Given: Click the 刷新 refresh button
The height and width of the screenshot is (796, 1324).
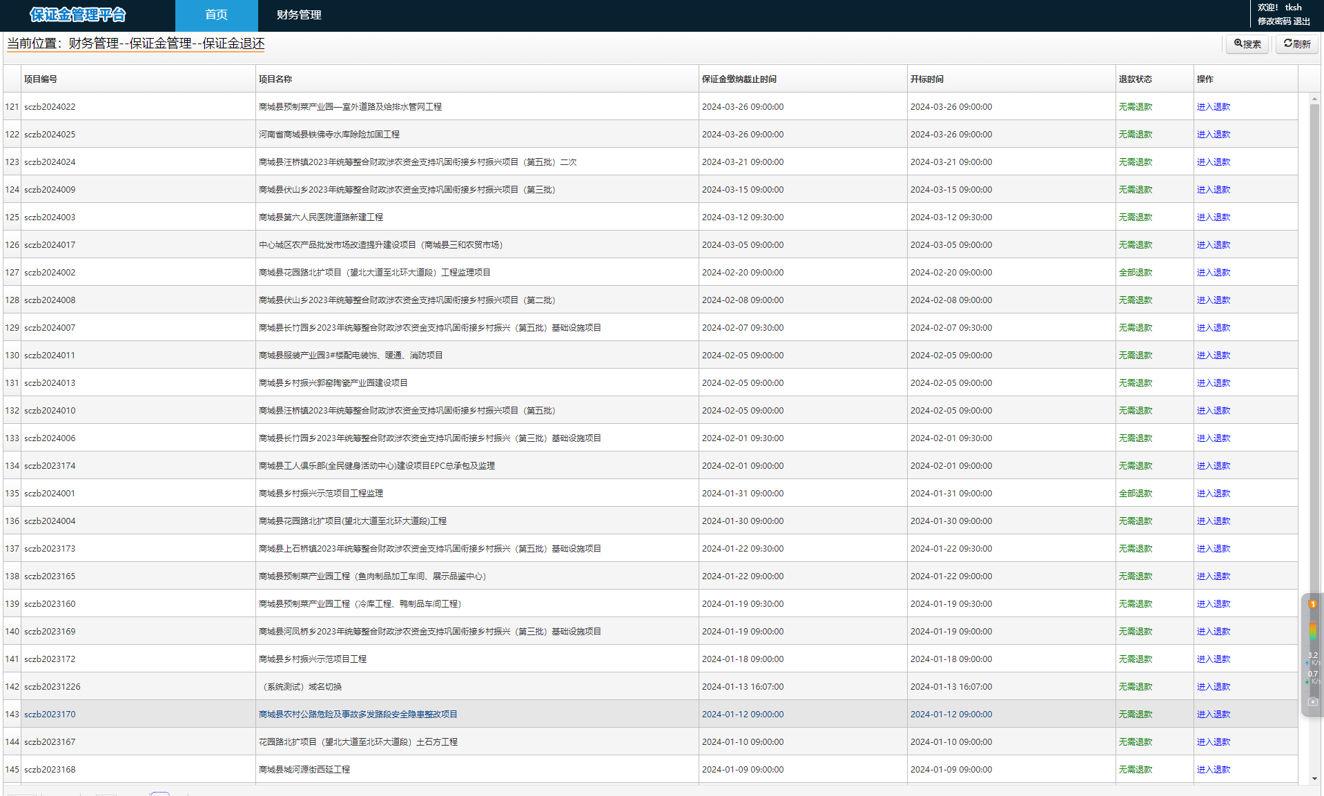Looking at the screenshot, I should (1296, 44).
